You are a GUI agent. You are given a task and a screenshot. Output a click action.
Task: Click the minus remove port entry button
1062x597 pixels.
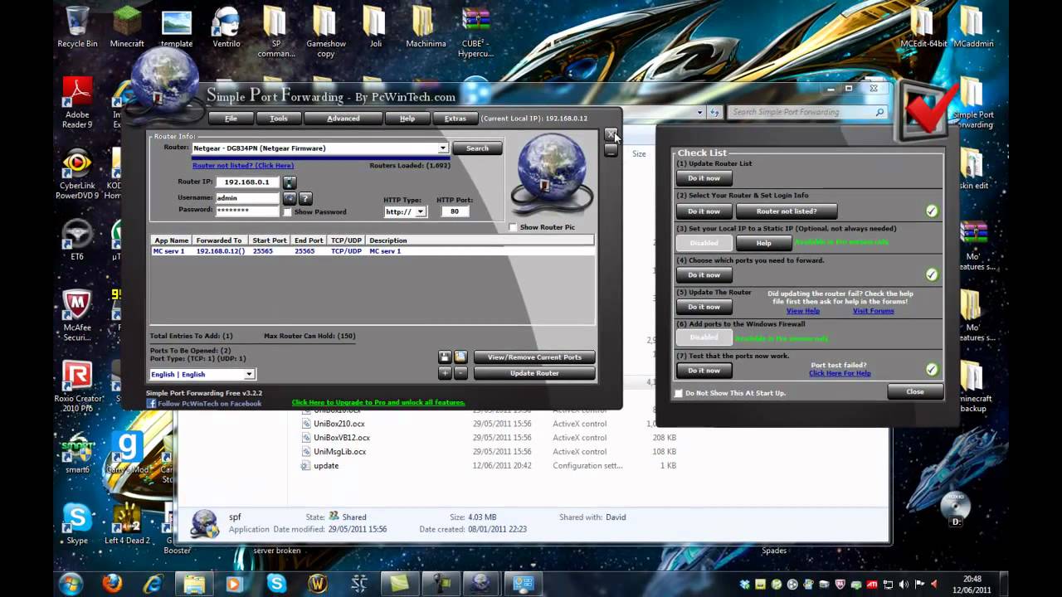(460, 373)
